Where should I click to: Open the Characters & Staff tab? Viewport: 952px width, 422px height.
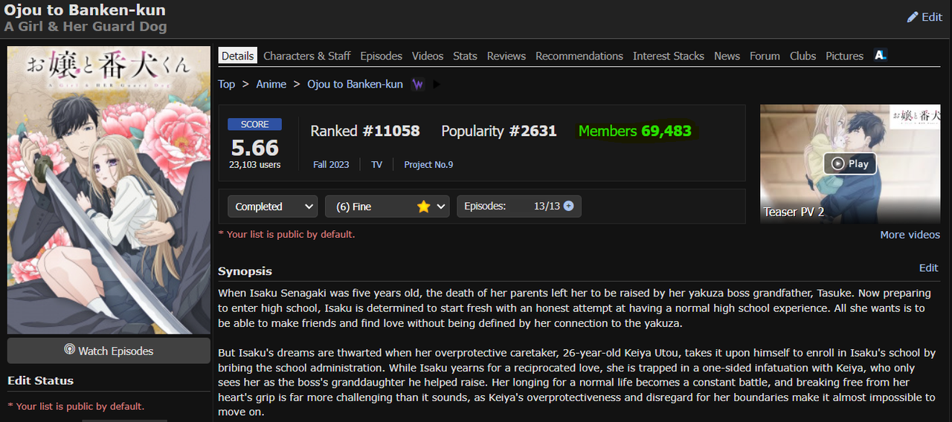click(x=306, y=56)
